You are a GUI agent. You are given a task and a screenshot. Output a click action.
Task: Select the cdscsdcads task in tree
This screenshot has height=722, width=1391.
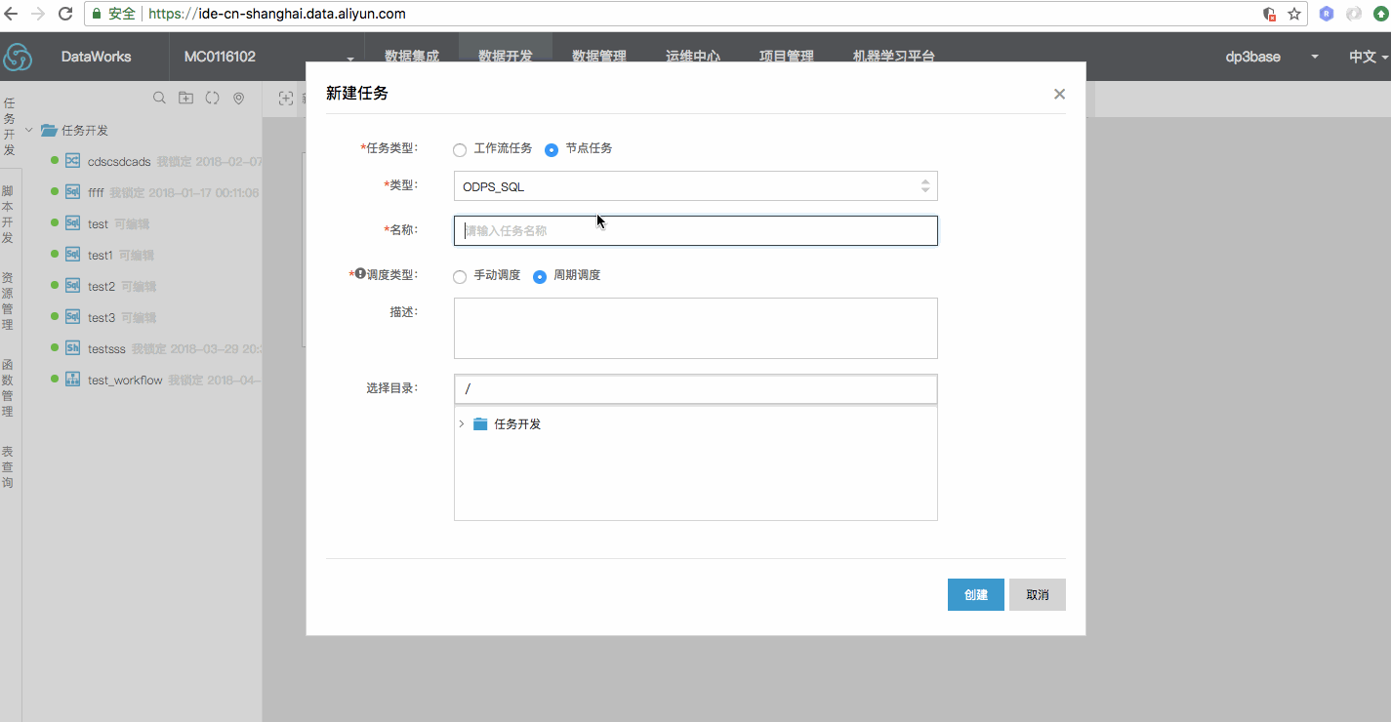119,161
